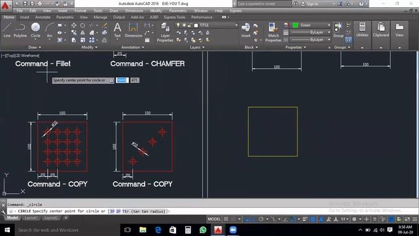
Task: Open WhatsApp from the Windows taskbar
Action: click(x=203, y=230)
